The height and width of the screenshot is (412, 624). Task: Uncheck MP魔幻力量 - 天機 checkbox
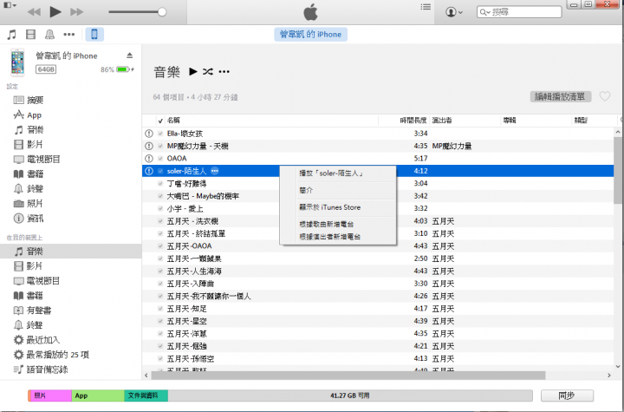tap(160, 147)
